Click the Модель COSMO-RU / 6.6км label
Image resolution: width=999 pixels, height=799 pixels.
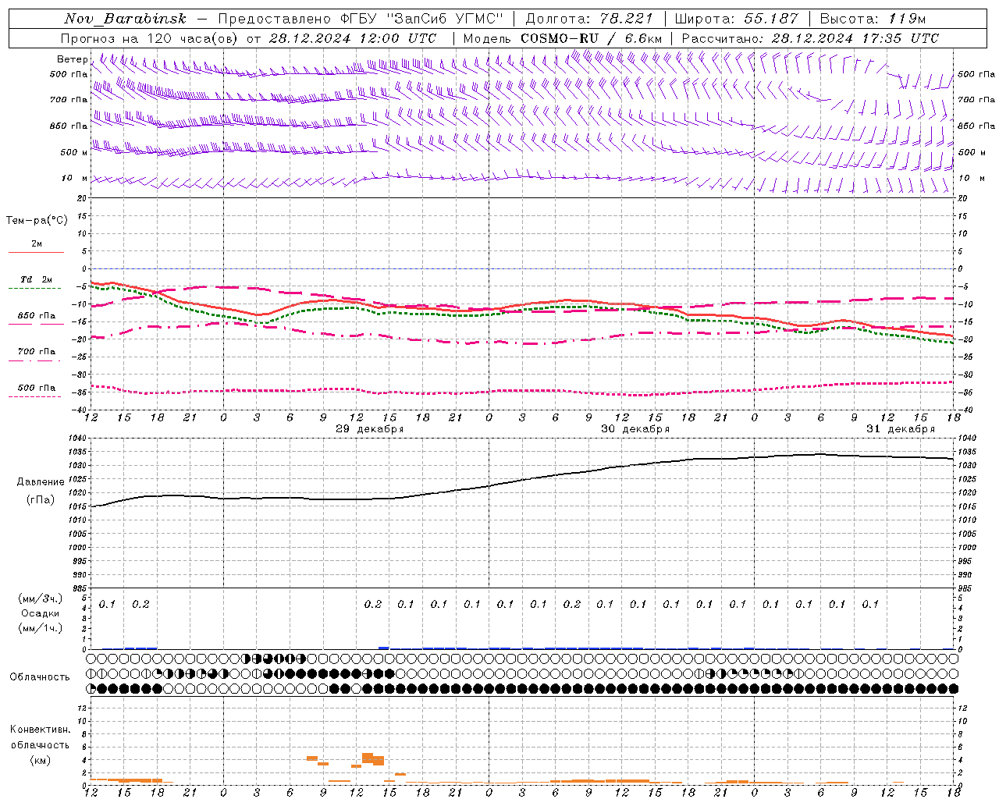(563, 38)
